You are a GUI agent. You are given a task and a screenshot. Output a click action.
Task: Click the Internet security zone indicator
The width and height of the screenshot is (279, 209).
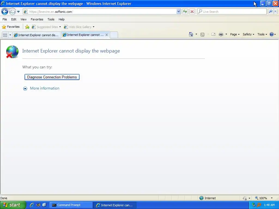208,198
